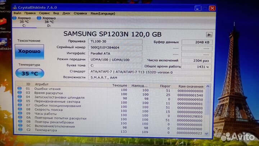Click the S.M.A.R.T., AAM features field
The image size is (259, 146).
(x=150, y=78)
